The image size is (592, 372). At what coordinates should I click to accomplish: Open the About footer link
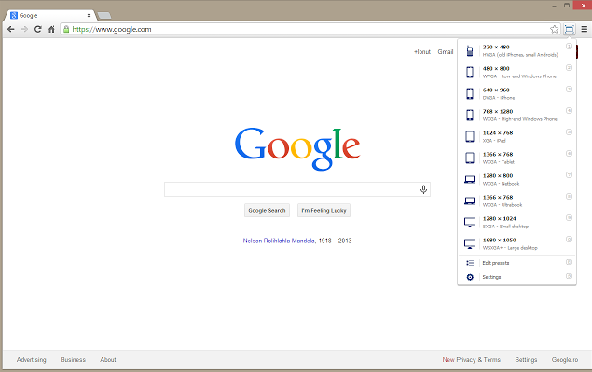tap(108, 360)
